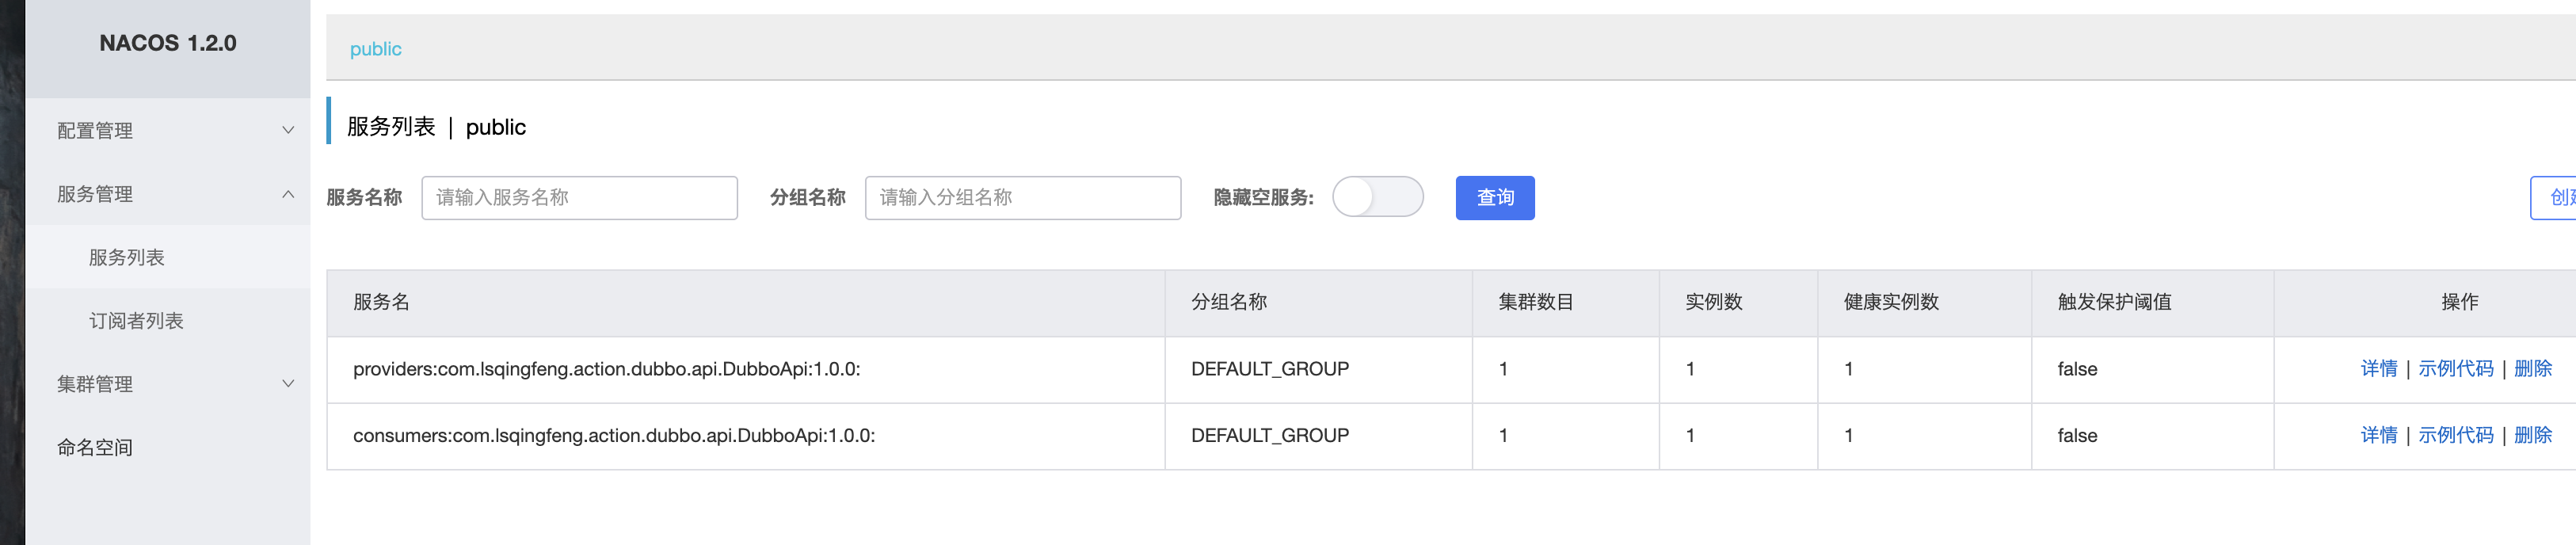Focus the 服务名称 input field
The image size is (2576, 545).
point(579,198)
